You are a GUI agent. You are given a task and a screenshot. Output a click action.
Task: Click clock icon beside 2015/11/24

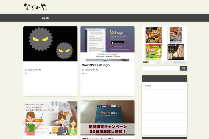click(x=83, y=70)
